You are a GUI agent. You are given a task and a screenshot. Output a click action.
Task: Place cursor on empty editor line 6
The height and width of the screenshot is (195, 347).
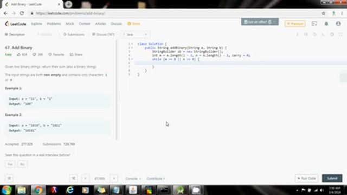pyautogui.click(x=240, y=63)
